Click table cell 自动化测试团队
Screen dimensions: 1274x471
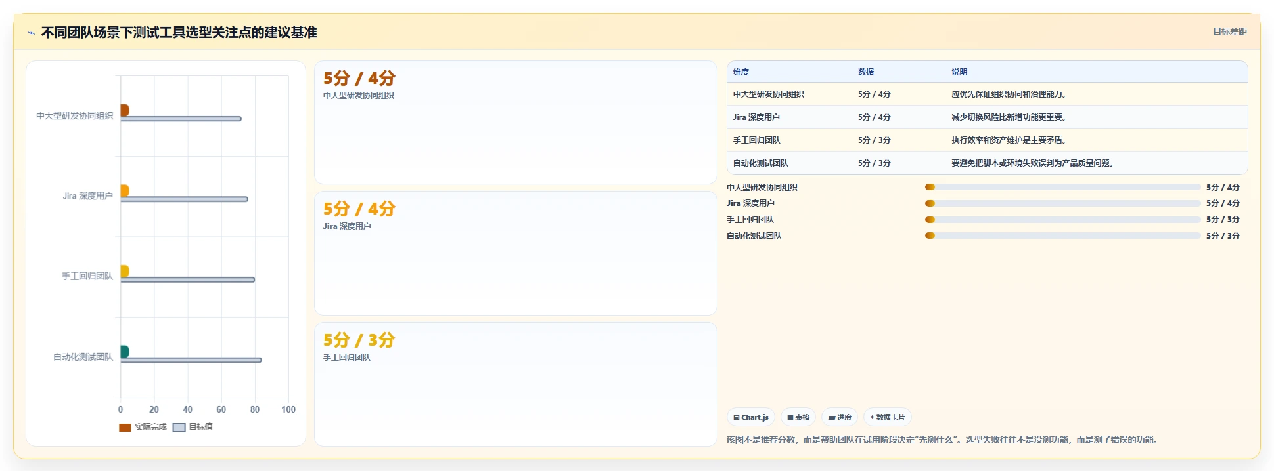[x=761, y=163]
